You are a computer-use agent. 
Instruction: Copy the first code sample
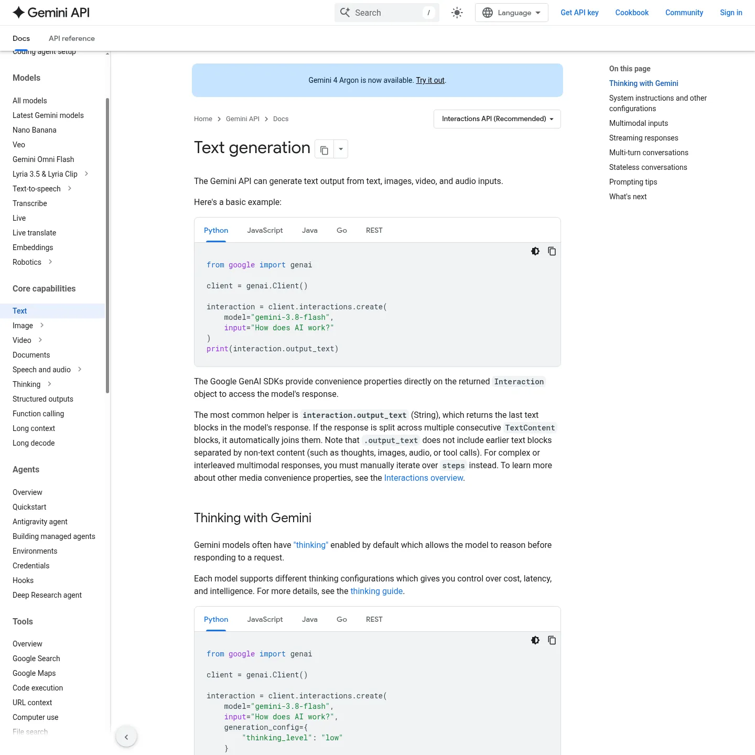[x=552, y=251]
